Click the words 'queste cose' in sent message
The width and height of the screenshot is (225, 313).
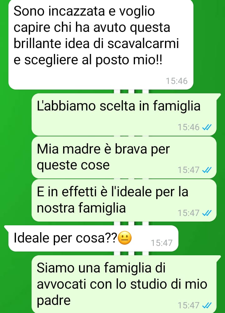point(73,165)
